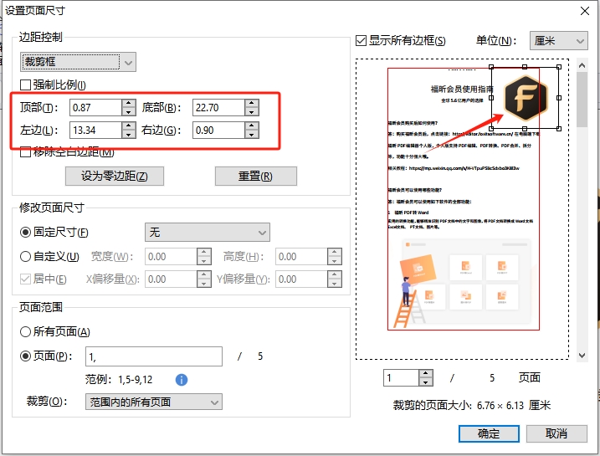Open the fixed size 无 dropdown
The height and width of the screenshot is (456, 600).
[x=207, y=233]
